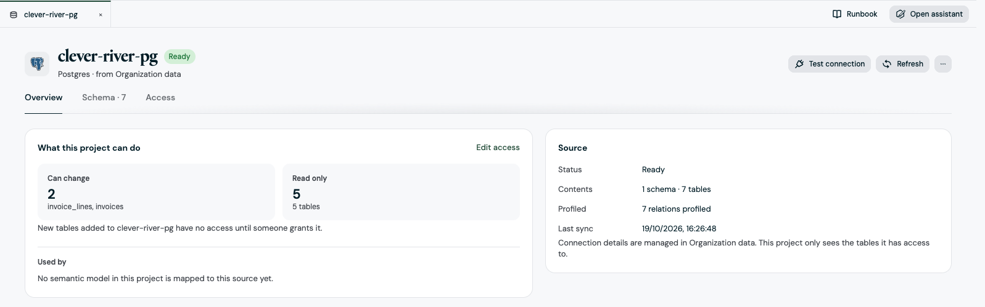Open the assistant panel
Viewport: 985px width, 307px height.
[x=929, y=14]
